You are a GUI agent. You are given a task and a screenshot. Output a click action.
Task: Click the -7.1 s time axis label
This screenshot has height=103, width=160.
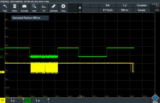(x=33, y=96)
